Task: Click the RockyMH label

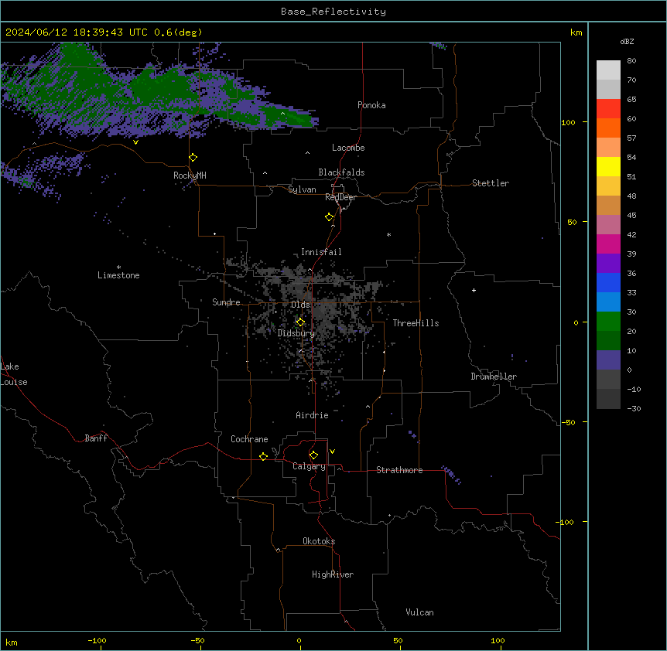Action: pyautogui.click(x=190, y=176)
